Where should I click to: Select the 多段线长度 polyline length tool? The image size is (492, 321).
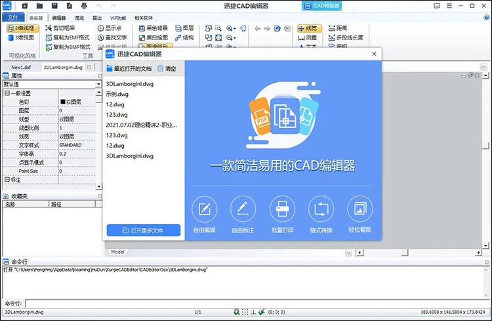(346, 37)
